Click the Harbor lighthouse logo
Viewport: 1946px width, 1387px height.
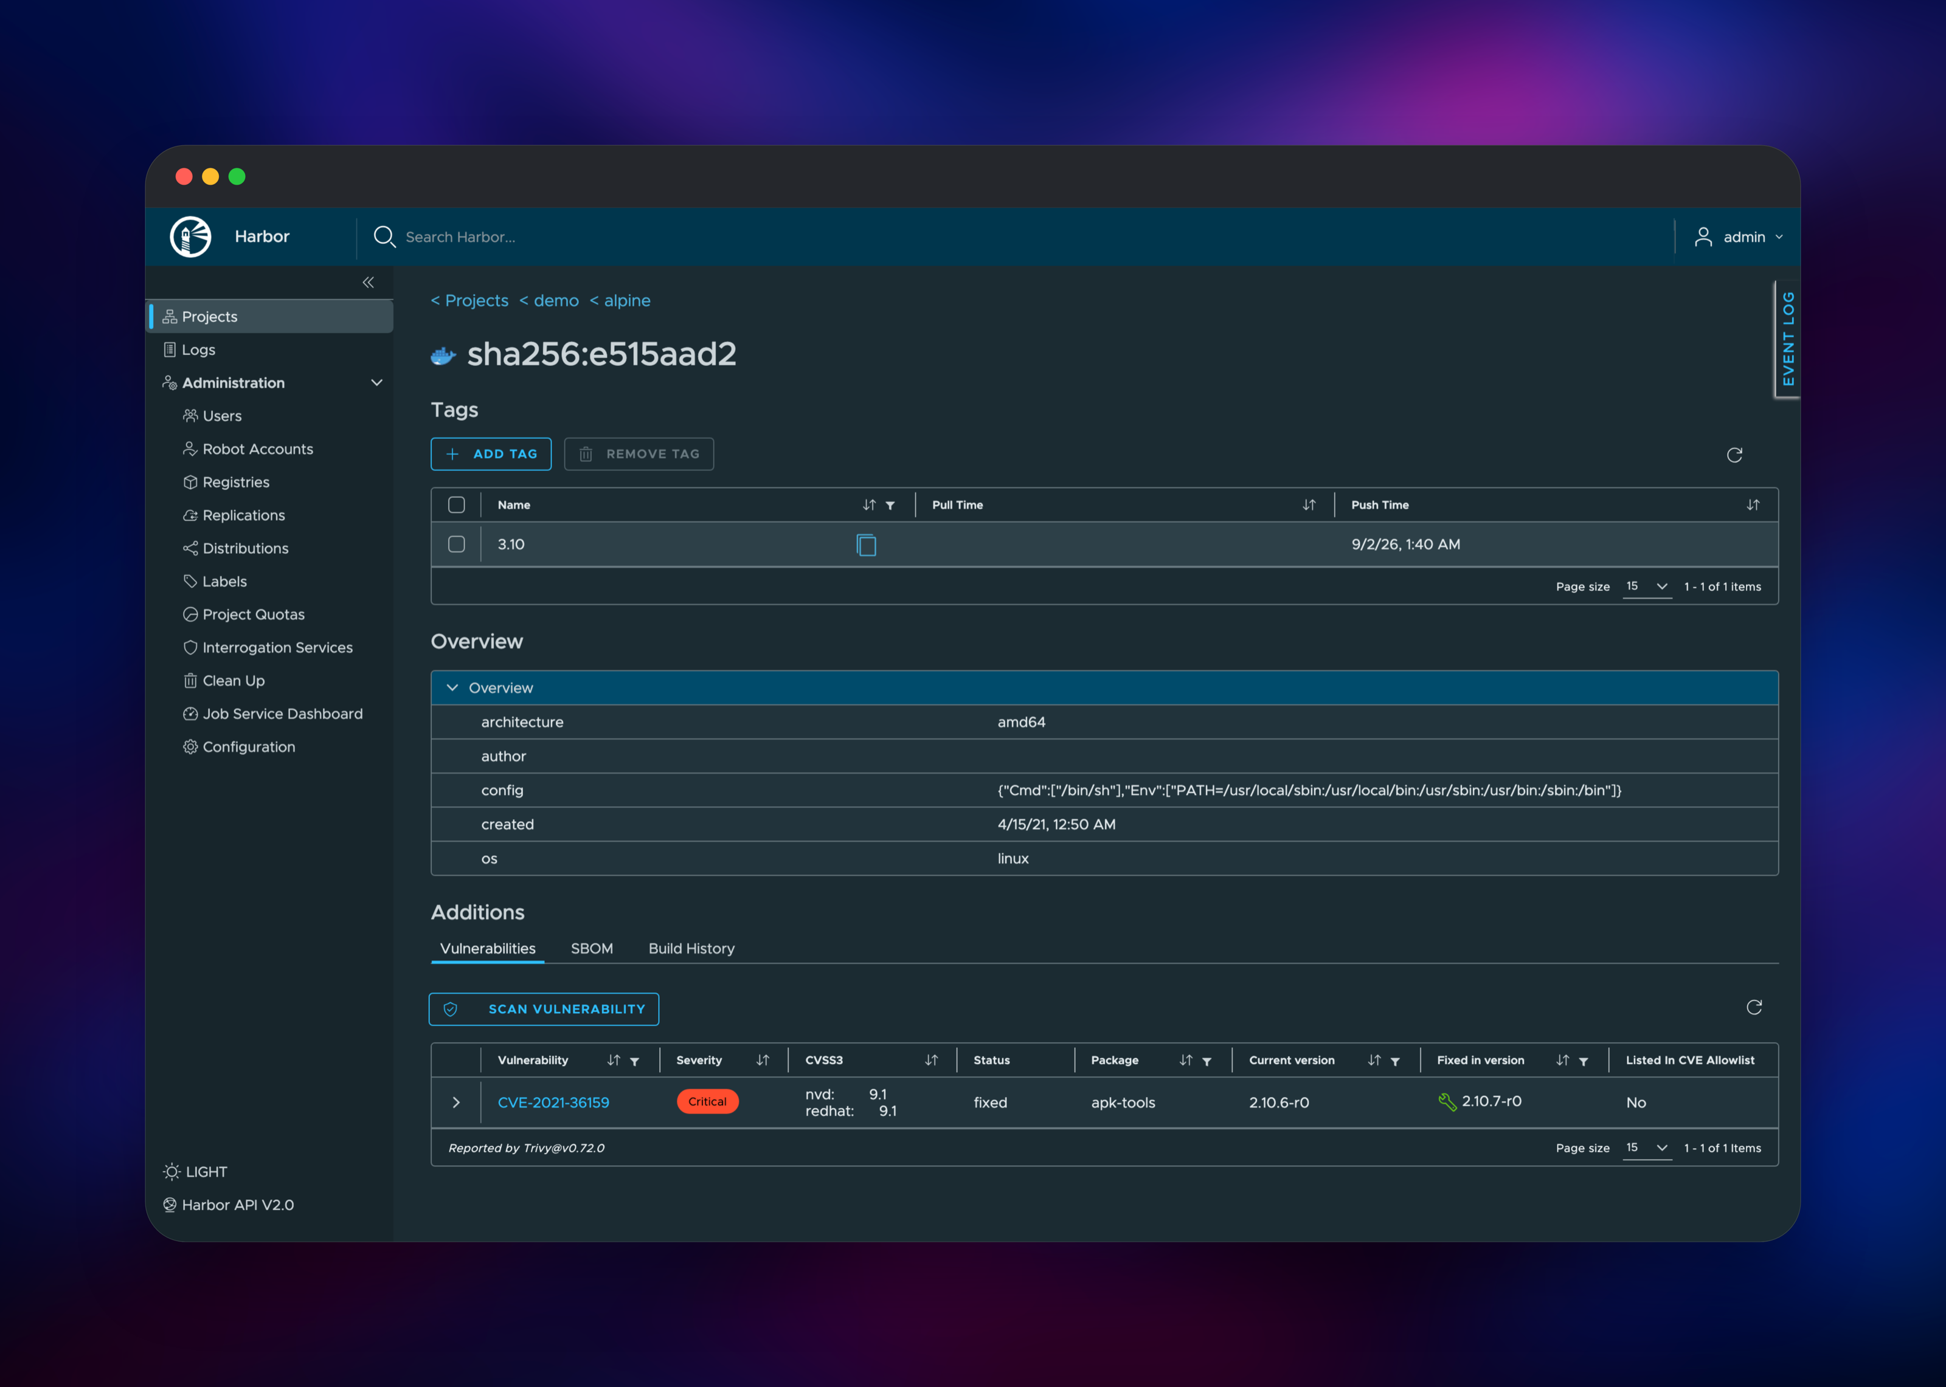point(190,236)
